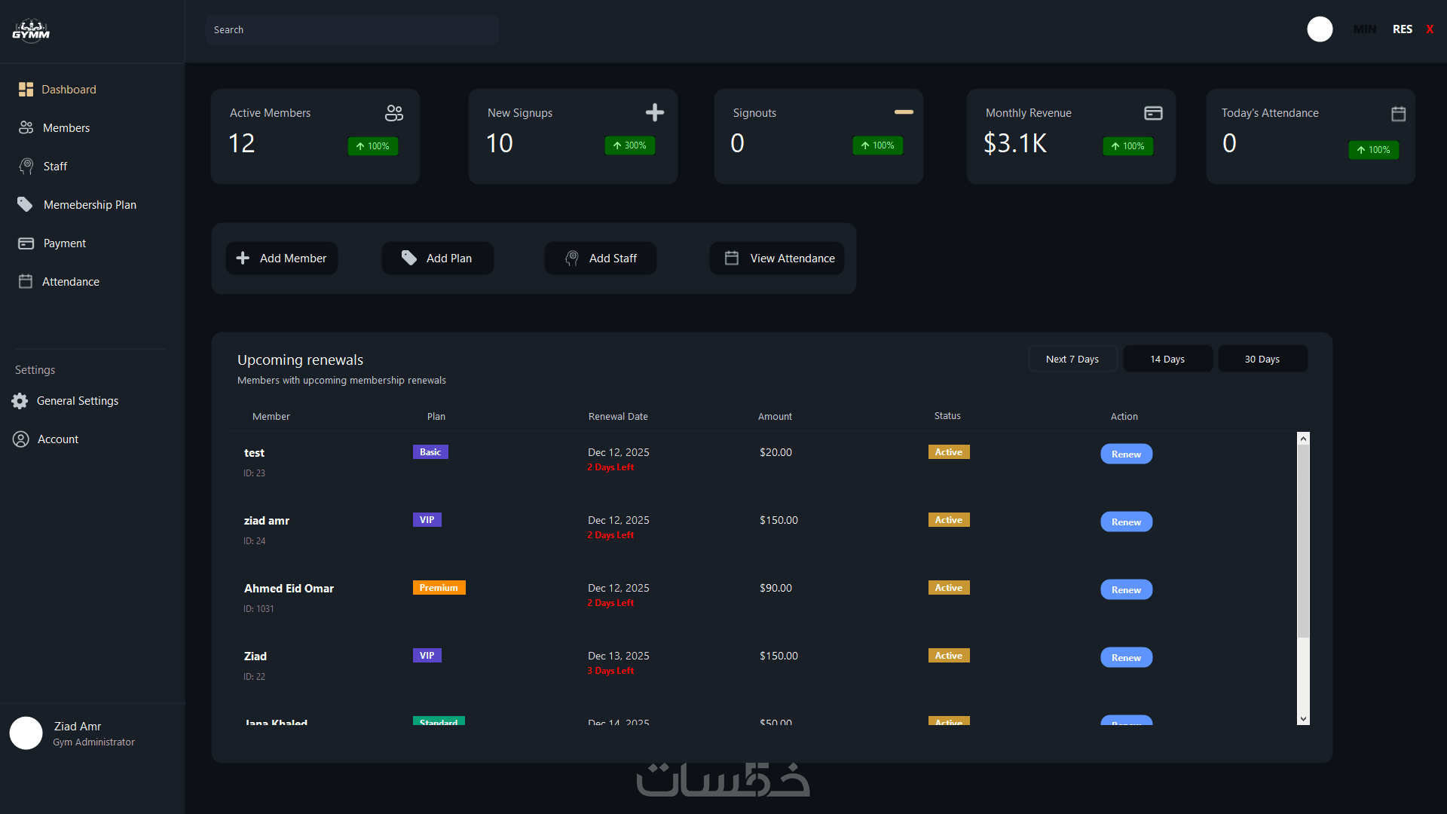The height and width of the screenshot is (814, 1447).
Task: Click the Account profile icon
Action: [x=21, y=439]
